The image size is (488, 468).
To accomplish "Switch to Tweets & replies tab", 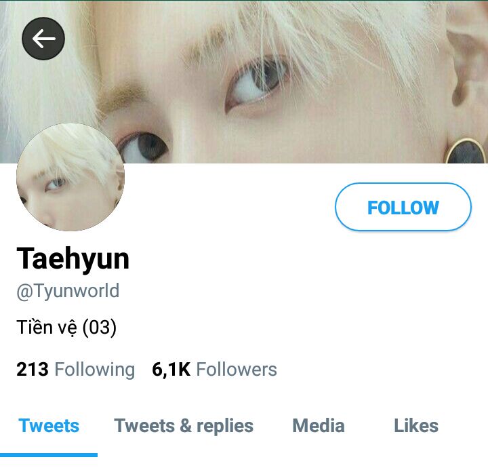I will tap(184, 426).
